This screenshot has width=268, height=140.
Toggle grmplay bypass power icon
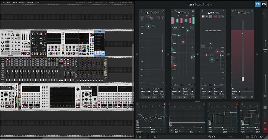coord(224,11)
